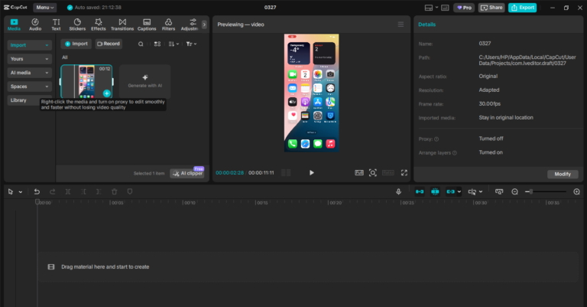Click the Delete clip trash icon
This screenshot has height=307, width=587.
(114, 192)
